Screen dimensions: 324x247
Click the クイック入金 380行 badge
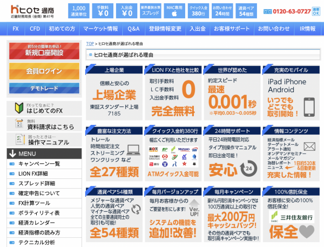(198, 11)
